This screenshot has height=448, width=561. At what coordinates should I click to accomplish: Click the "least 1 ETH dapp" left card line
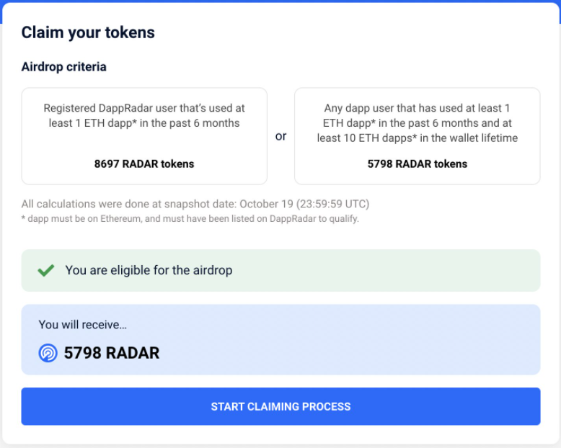click(x=144, y=122)
